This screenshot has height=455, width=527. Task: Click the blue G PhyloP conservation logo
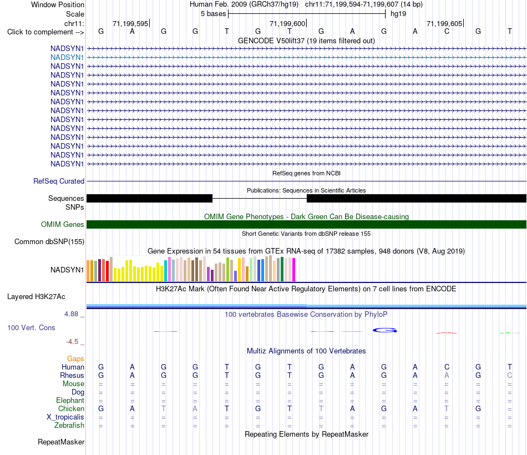[x=385, y=330]
